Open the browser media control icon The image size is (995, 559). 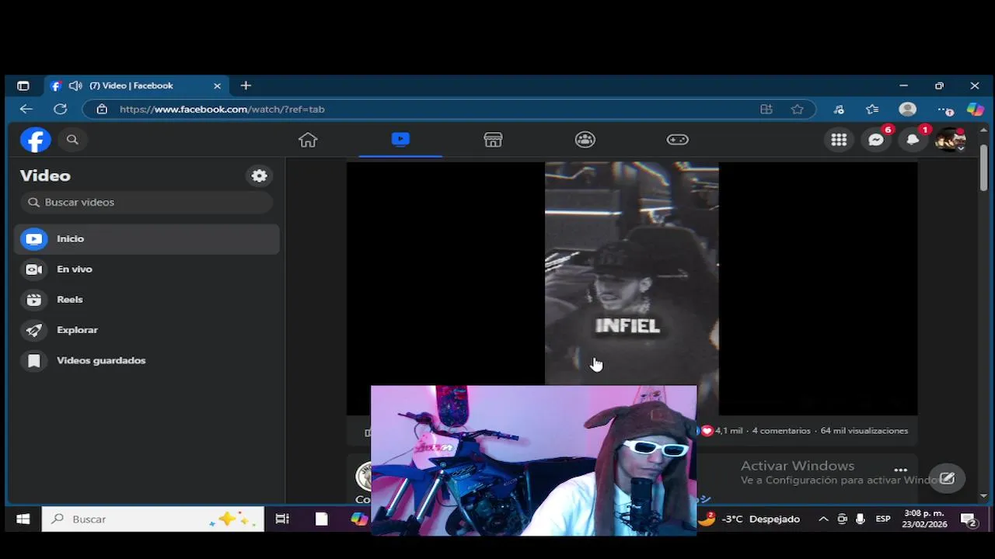click(839, 109)
